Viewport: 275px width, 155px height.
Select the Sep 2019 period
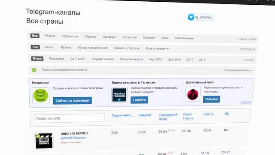(x=174, y=59)
